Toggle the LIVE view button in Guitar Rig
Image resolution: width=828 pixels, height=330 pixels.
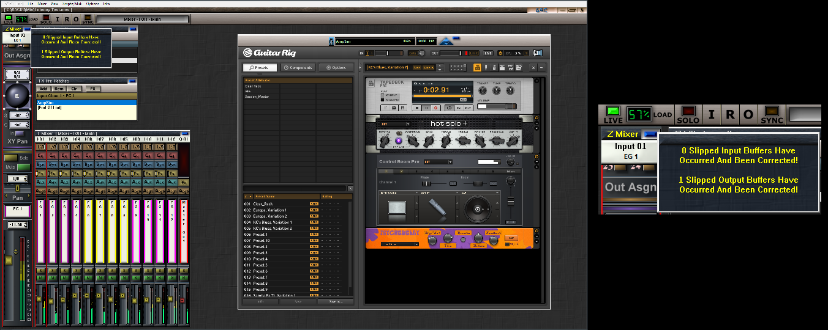488,53
